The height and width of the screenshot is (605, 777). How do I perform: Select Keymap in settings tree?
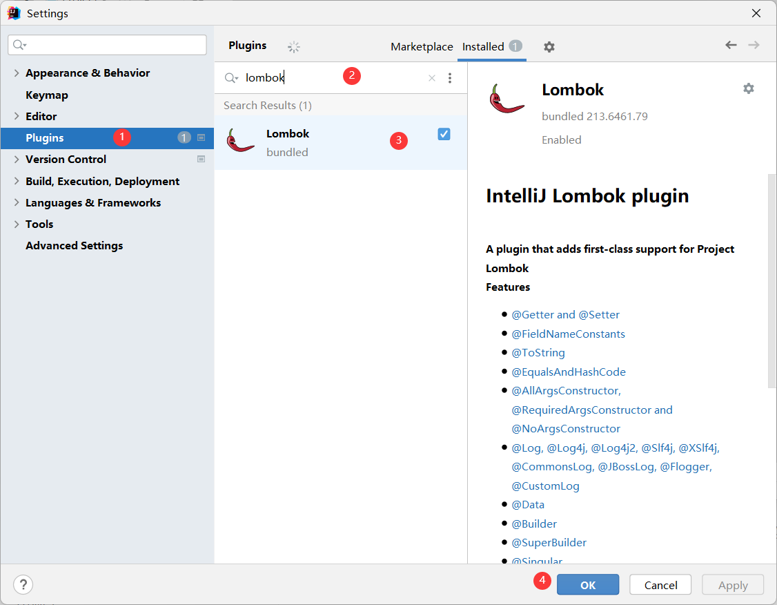click(x=47, y=95)
